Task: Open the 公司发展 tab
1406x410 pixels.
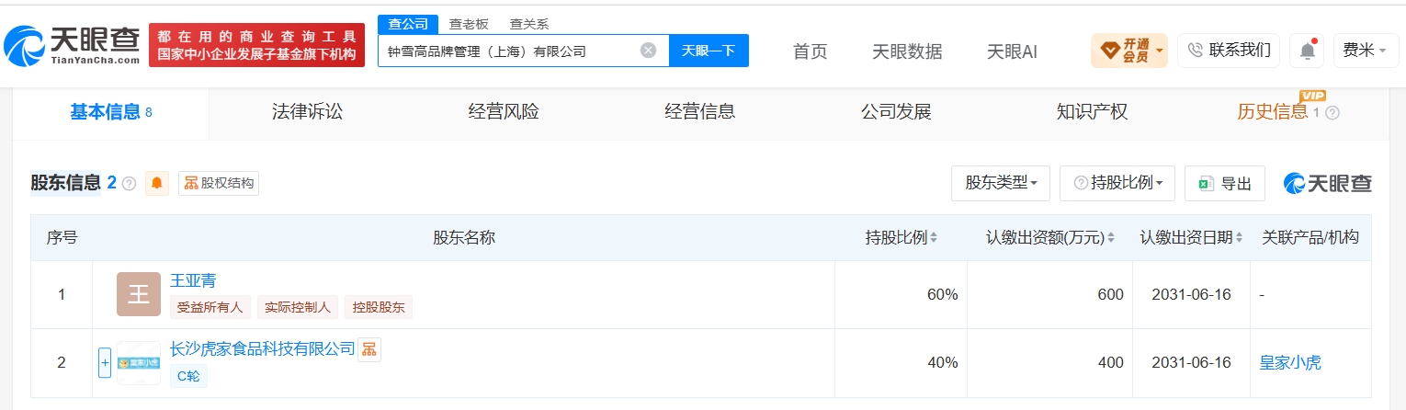Action: 896,112
